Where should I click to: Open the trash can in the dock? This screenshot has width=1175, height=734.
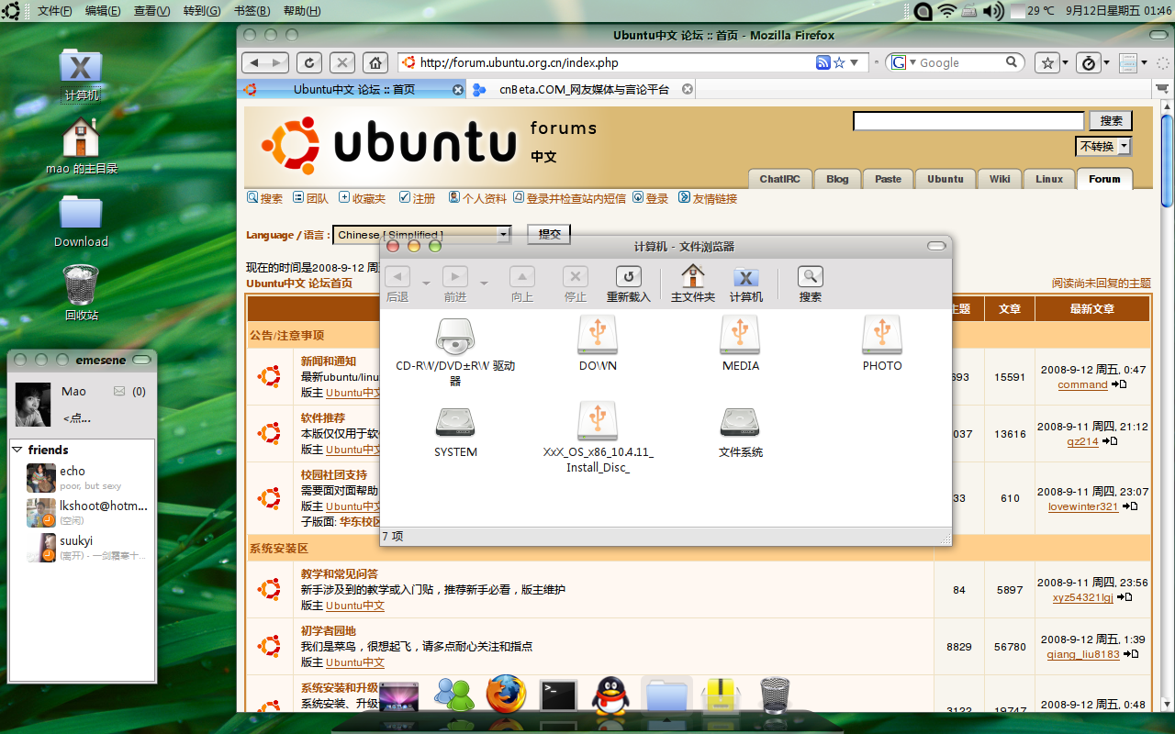[775, 696]
